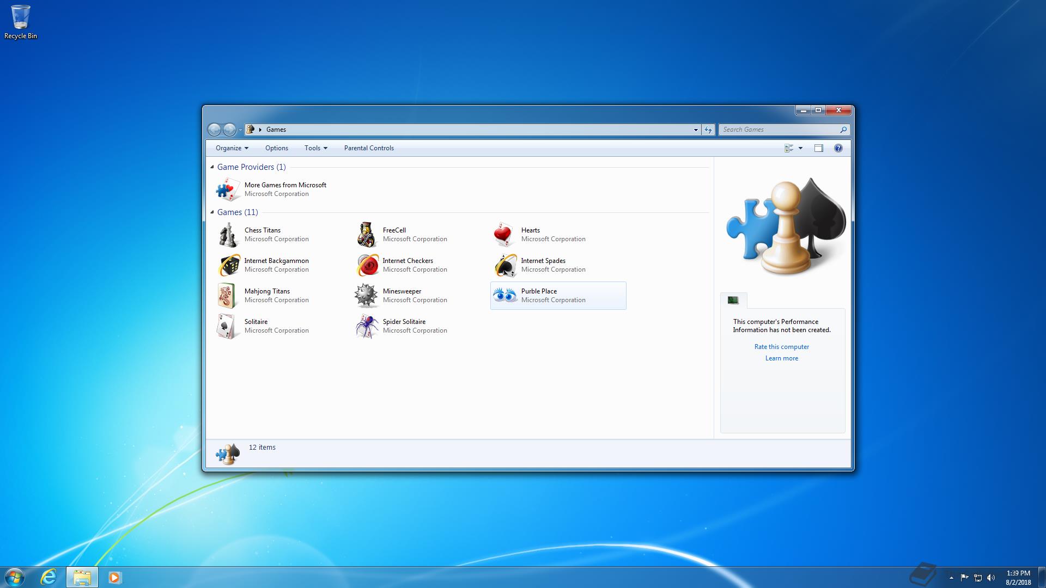This screenshot has height=588, width=1046.
Task: Click the Back navigation arrow
Action: [215, 130]
